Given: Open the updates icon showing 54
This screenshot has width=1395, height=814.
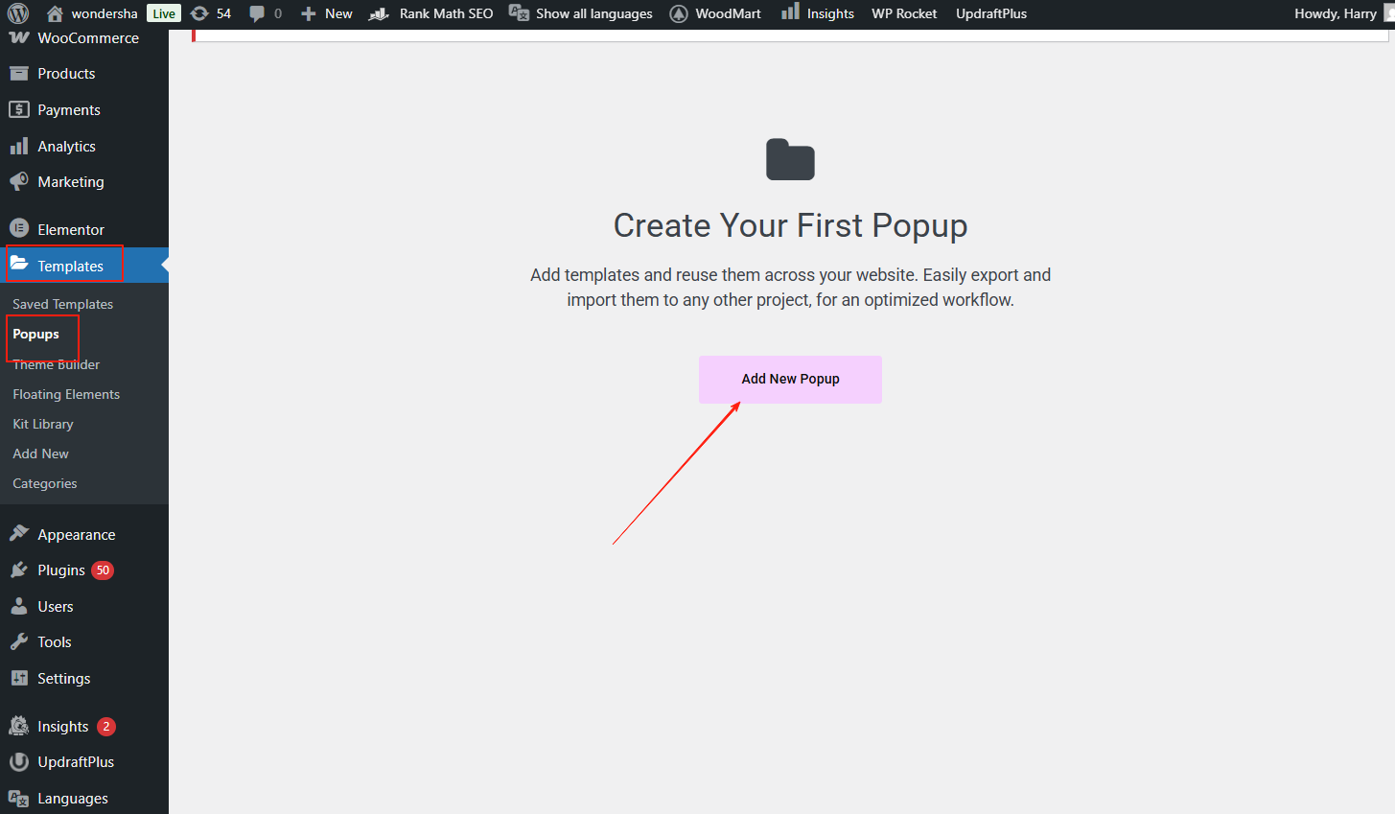Looking at the screenshot, I should click(199, 13).
